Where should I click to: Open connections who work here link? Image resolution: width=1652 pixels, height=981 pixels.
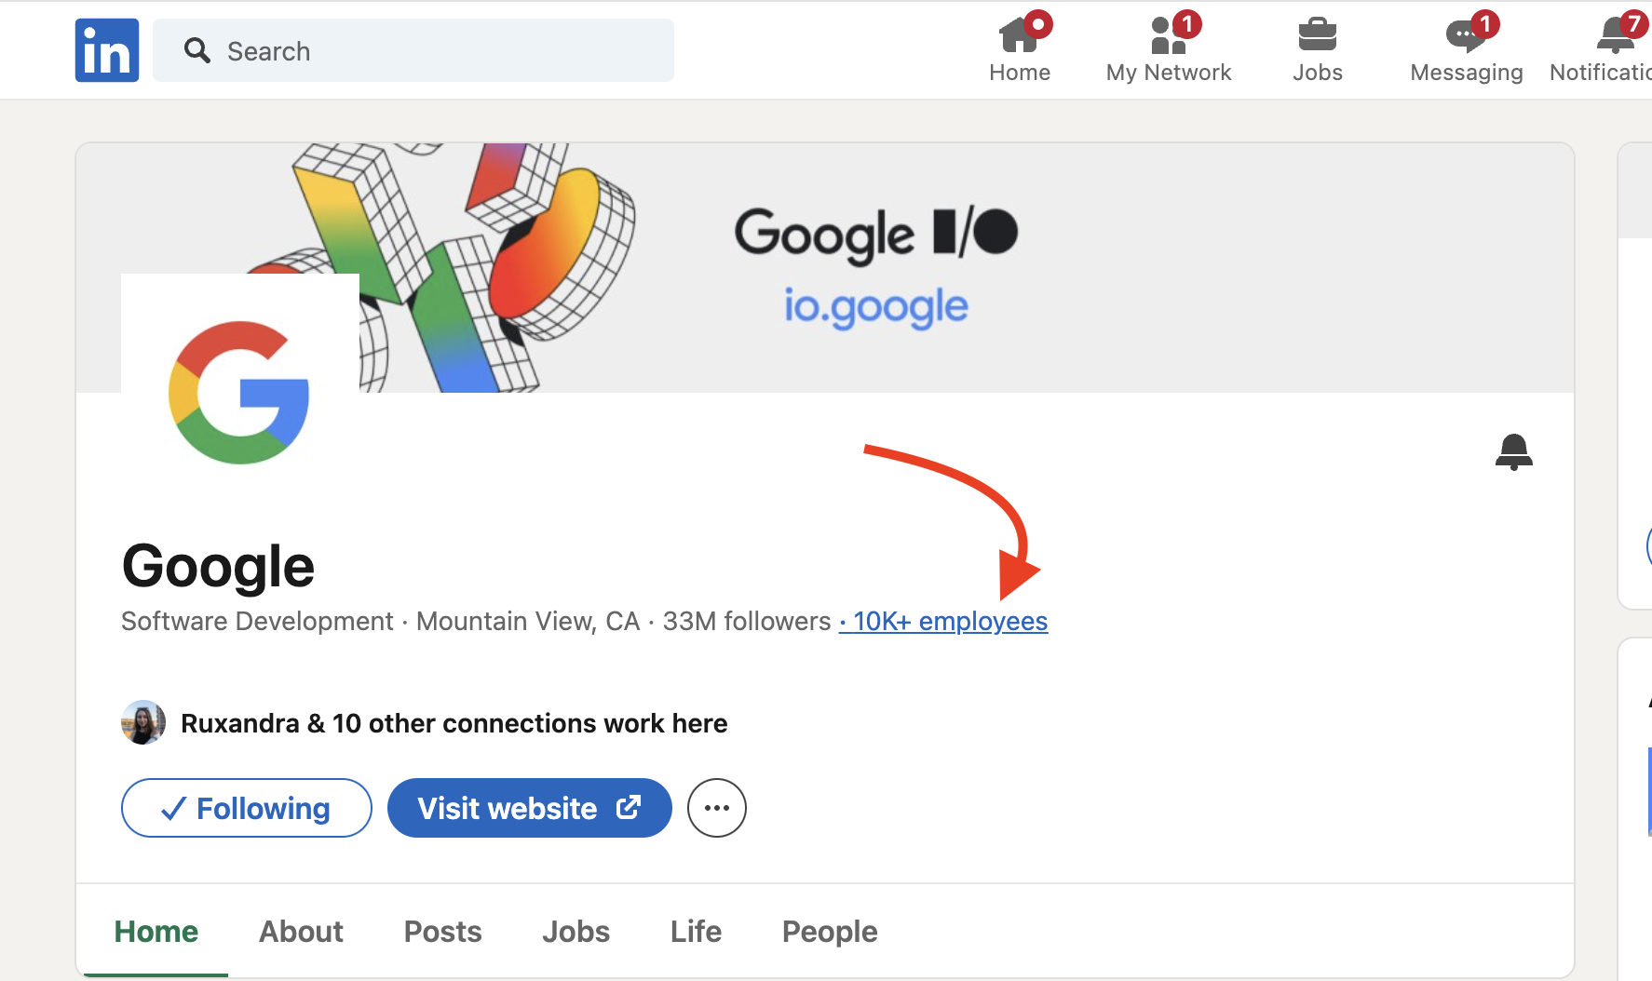(x=454, y=723)
